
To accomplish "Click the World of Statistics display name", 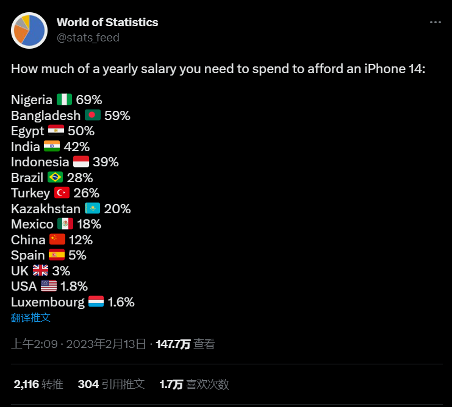I will (x=107, y=23).
